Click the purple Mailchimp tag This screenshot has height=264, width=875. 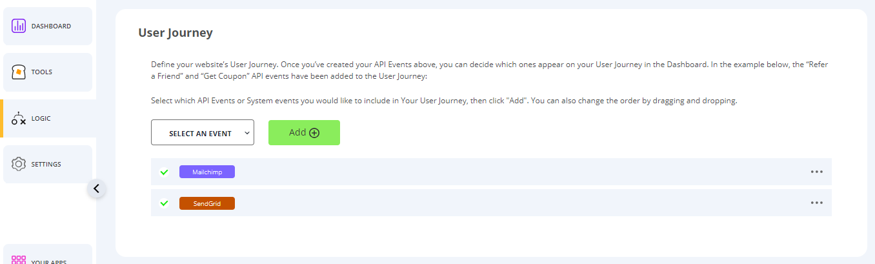point(207,172)
